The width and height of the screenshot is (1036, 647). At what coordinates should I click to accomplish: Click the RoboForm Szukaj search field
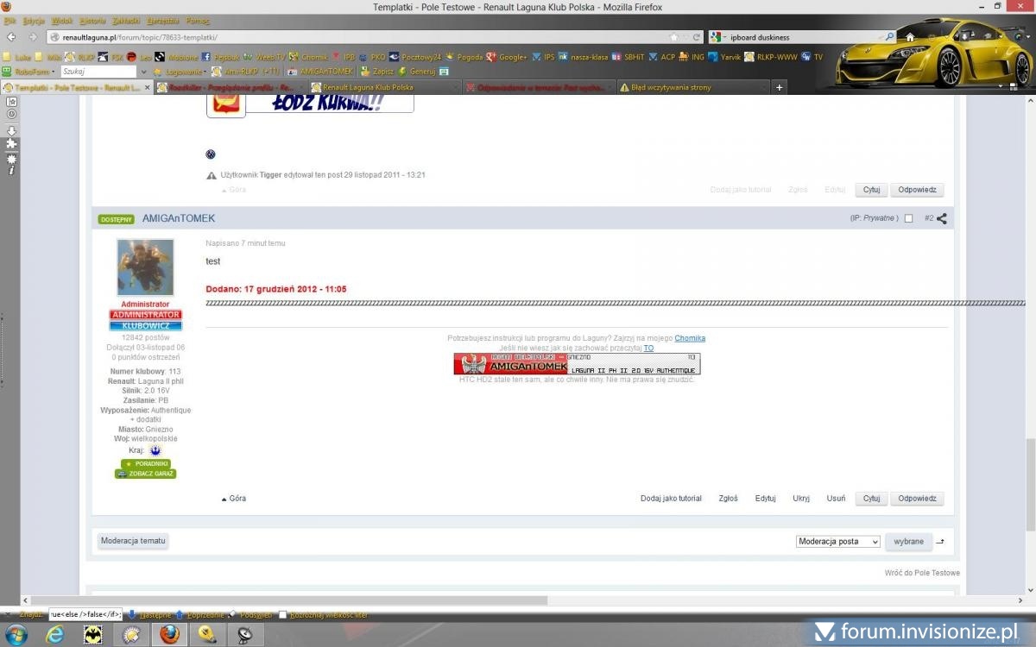pos(98,72)
